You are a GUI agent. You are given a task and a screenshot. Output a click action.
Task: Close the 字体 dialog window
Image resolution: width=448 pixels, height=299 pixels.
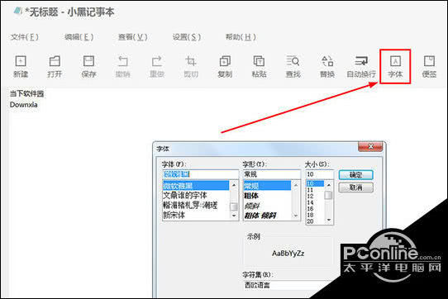pos(370,147)
